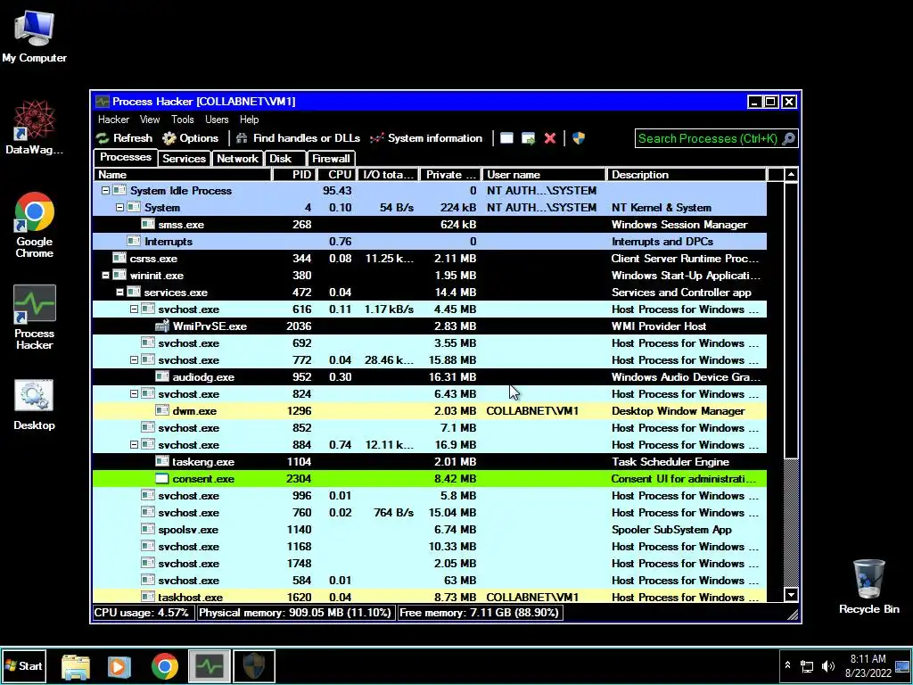This screenshot has width=913, height=685.
Task: Select the taskeng.exe process
Action: tap(430, 461)
